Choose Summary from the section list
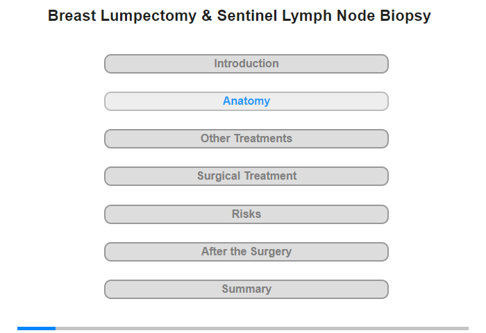 point(246,289)
